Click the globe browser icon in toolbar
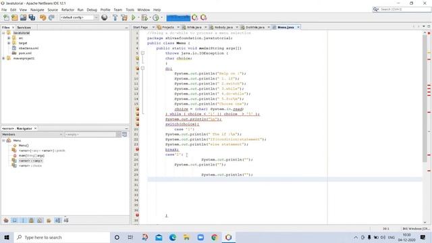Image resolution: width=432 pixels, height=243 pixels. [105, 18]
